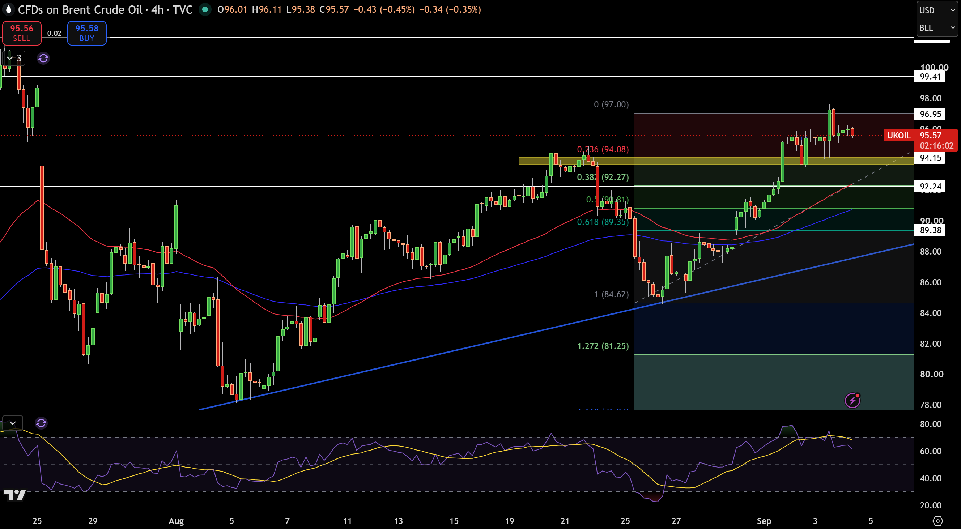961x529 pixels.
Task: Click the yellow support zone rectangle
Action: (x=716, y=161)
